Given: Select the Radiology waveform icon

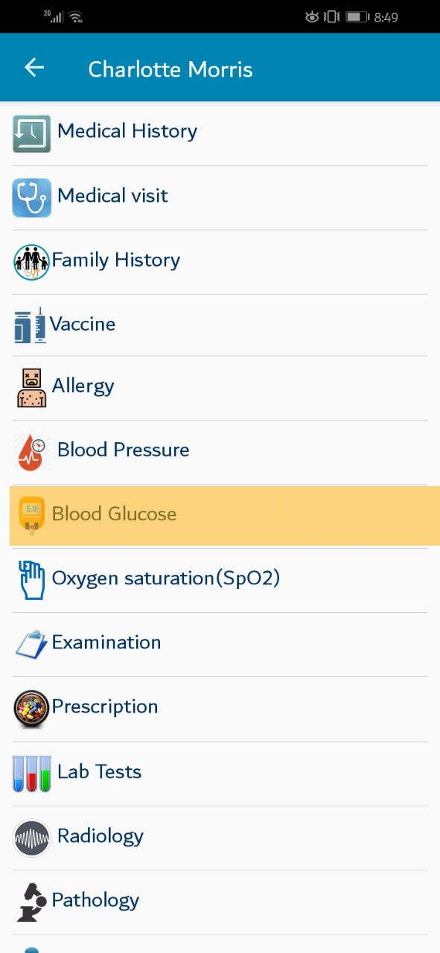Looking at the screenshot, I should (31, 838).
